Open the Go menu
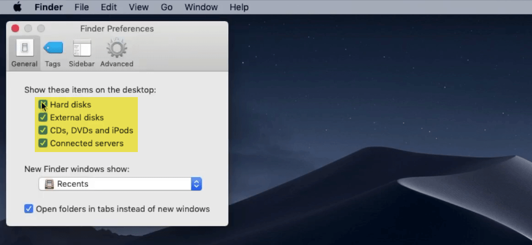 pos(167,7)
